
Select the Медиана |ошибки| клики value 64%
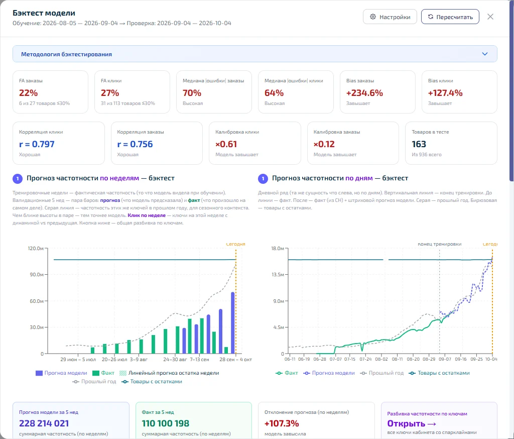[x=274, y=93]
